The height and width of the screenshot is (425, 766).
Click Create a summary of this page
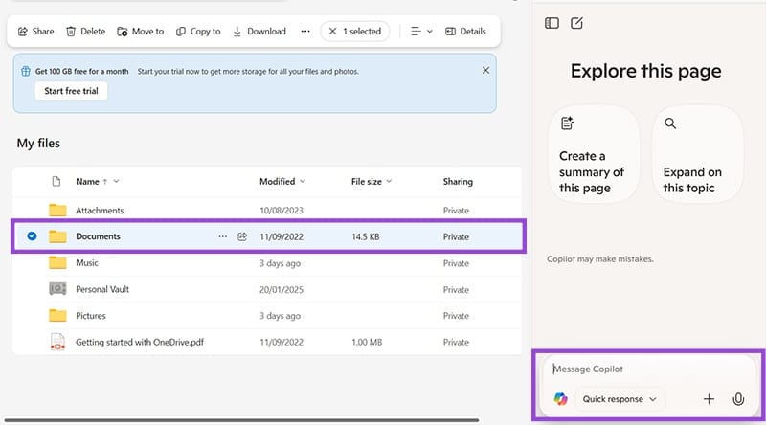pyautogui.click(x=595, y=155)
